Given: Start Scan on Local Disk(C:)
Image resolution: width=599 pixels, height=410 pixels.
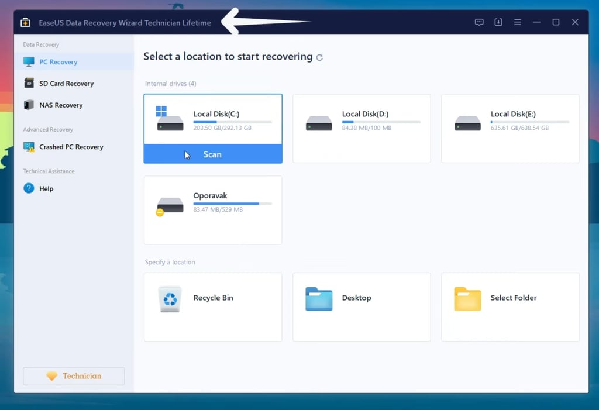Looking at the screenshot, I should [213, 154].
